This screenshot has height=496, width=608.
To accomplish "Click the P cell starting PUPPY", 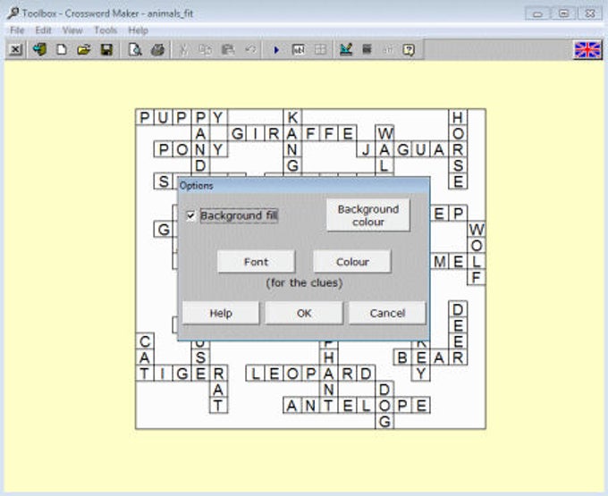I will (145, 117).
